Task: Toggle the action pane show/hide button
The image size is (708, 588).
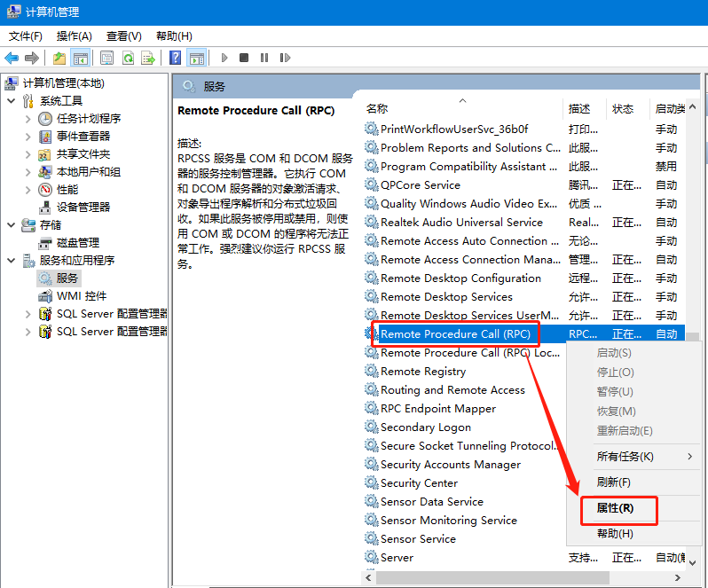Action: [196, 58]
